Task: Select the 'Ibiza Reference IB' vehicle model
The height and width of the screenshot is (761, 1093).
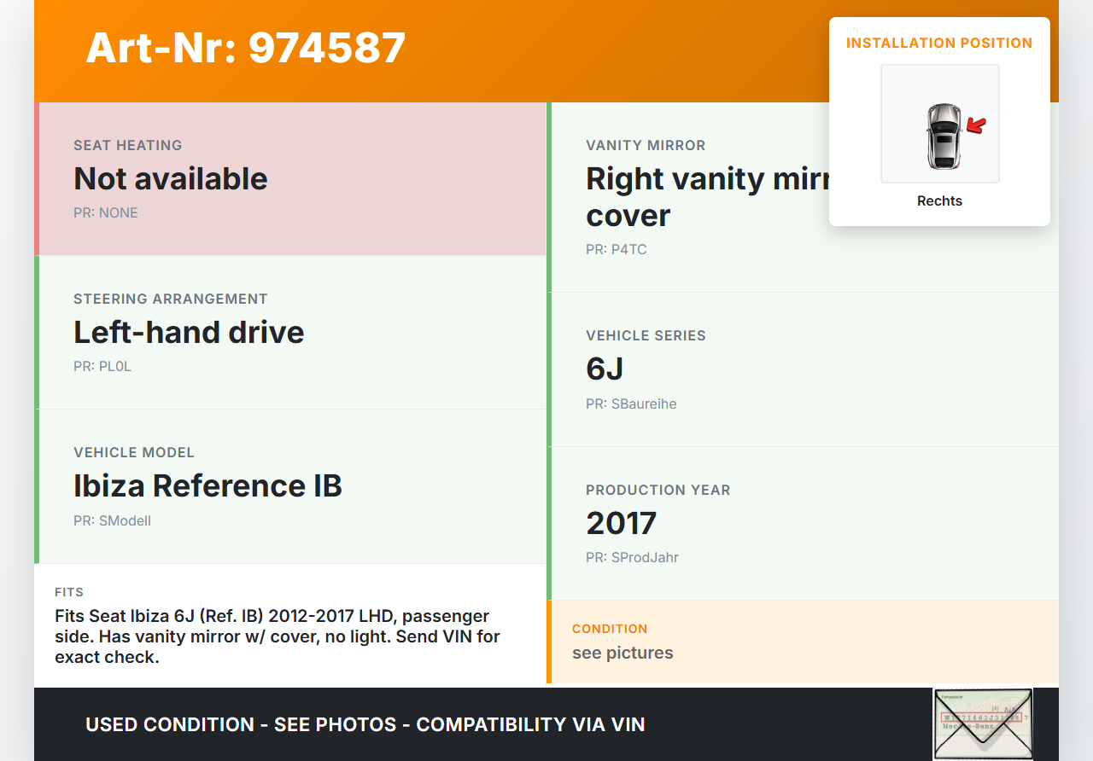Action: (x=207, y=485)
